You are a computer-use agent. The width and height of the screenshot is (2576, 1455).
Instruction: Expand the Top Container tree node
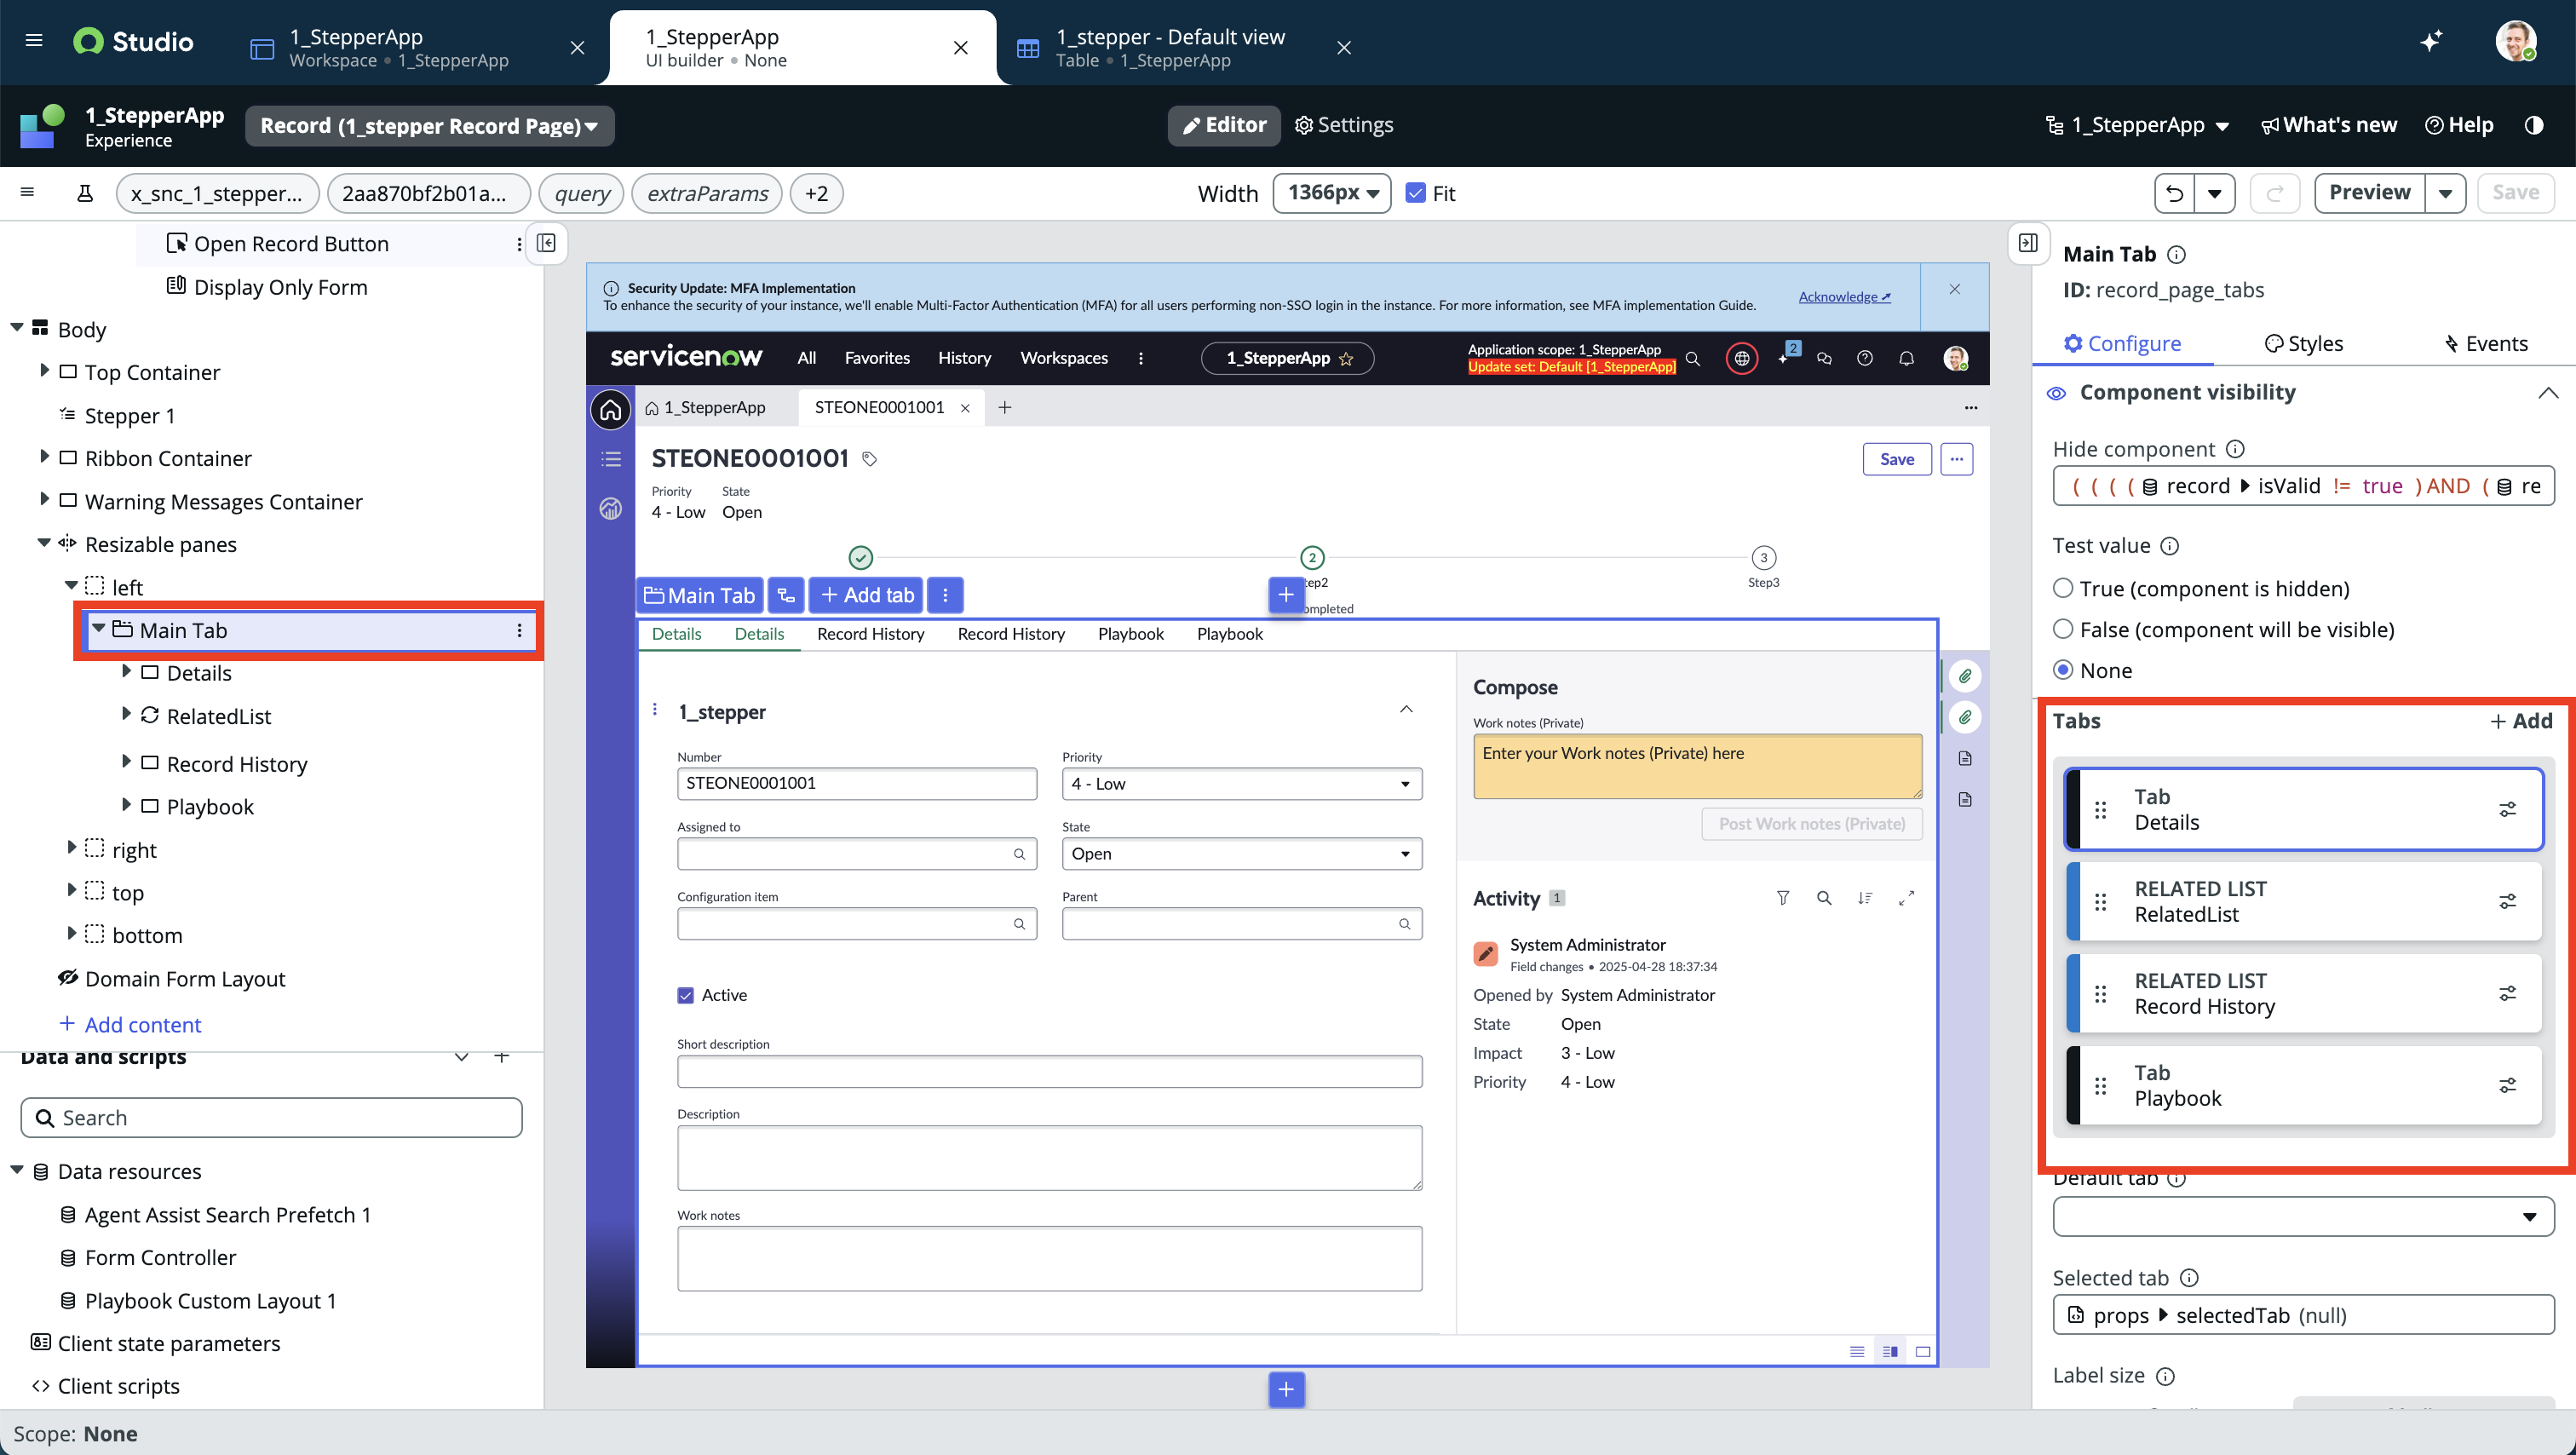click(44, 371)
